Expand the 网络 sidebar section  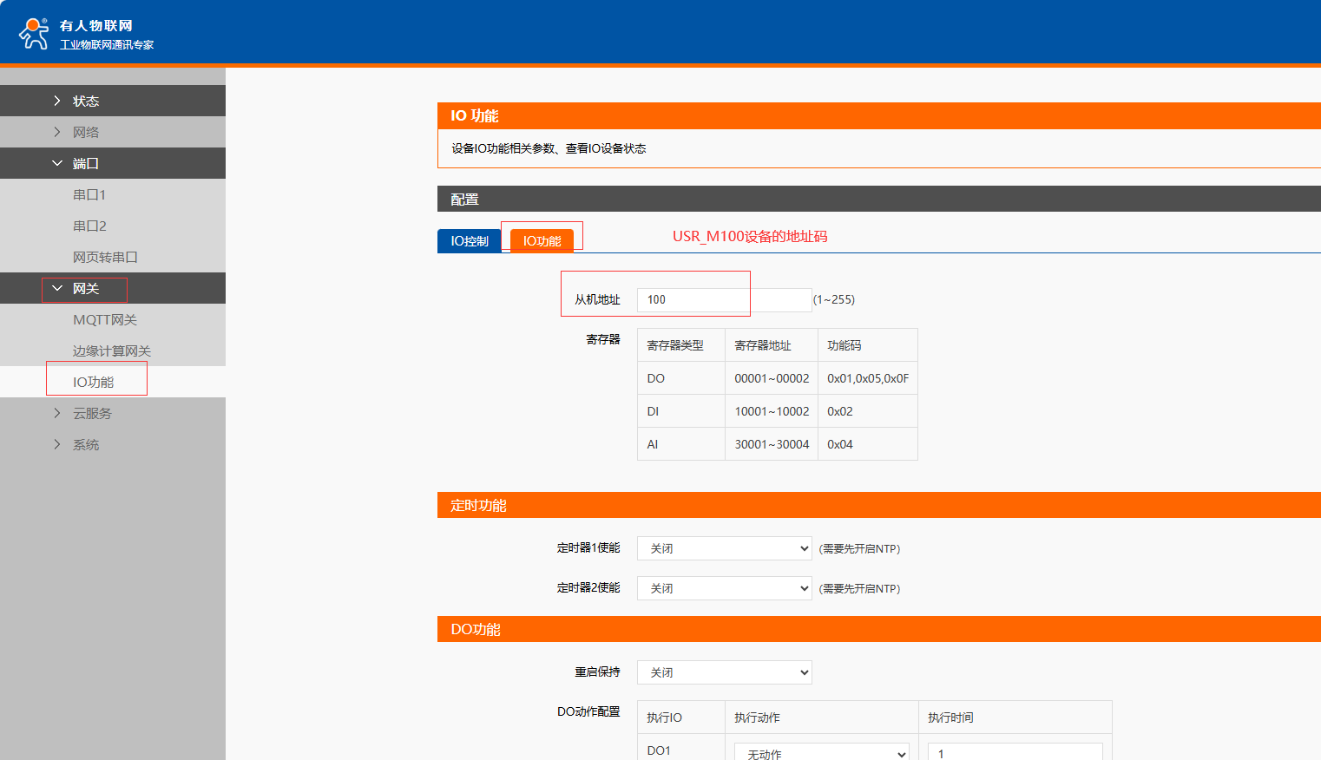[x=85, y=132]
